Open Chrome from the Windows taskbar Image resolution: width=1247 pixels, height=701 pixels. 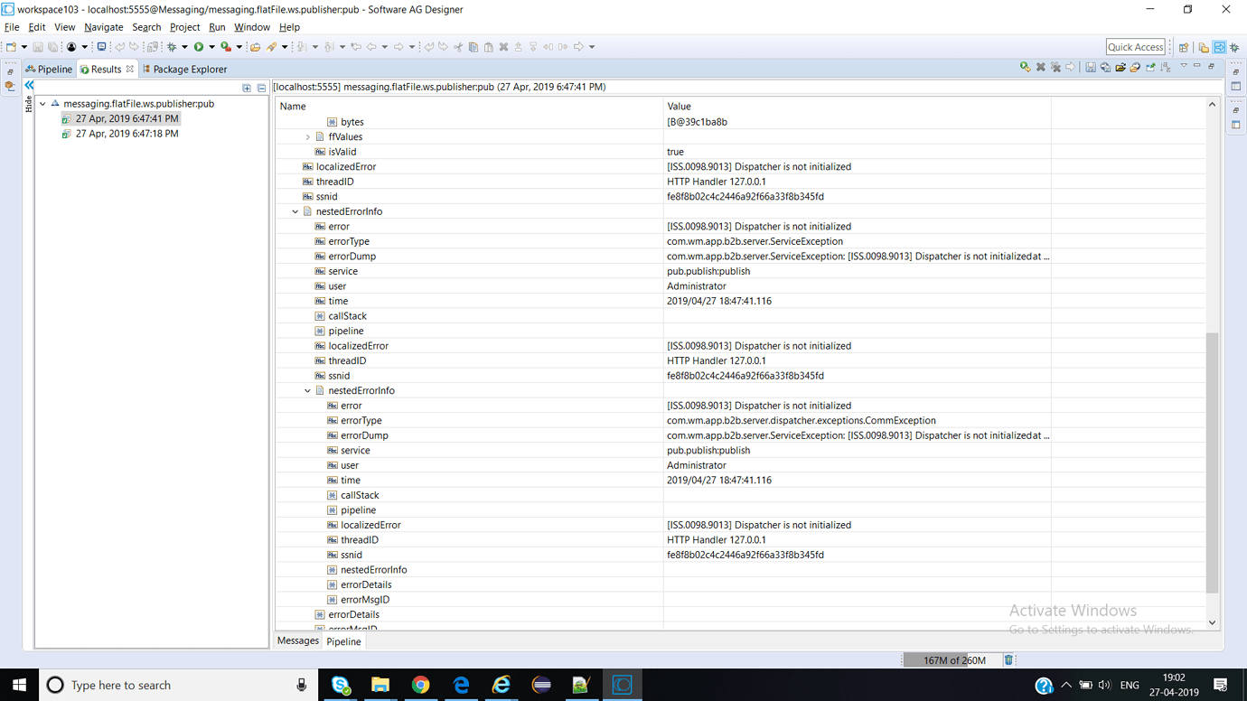pos(420,685)
